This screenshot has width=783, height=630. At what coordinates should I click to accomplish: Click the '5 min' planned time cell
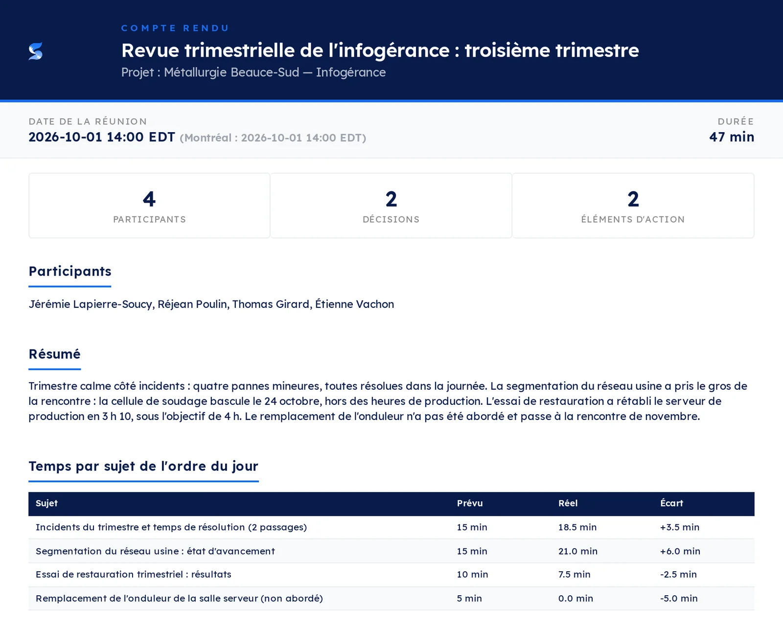[x=469, y=598]
